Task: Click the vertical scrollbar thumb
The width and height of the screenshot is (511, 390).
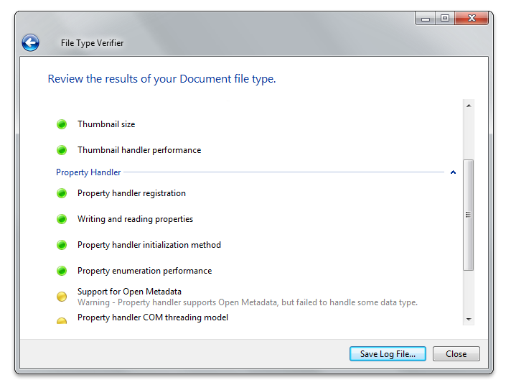Action: point(469,215)
